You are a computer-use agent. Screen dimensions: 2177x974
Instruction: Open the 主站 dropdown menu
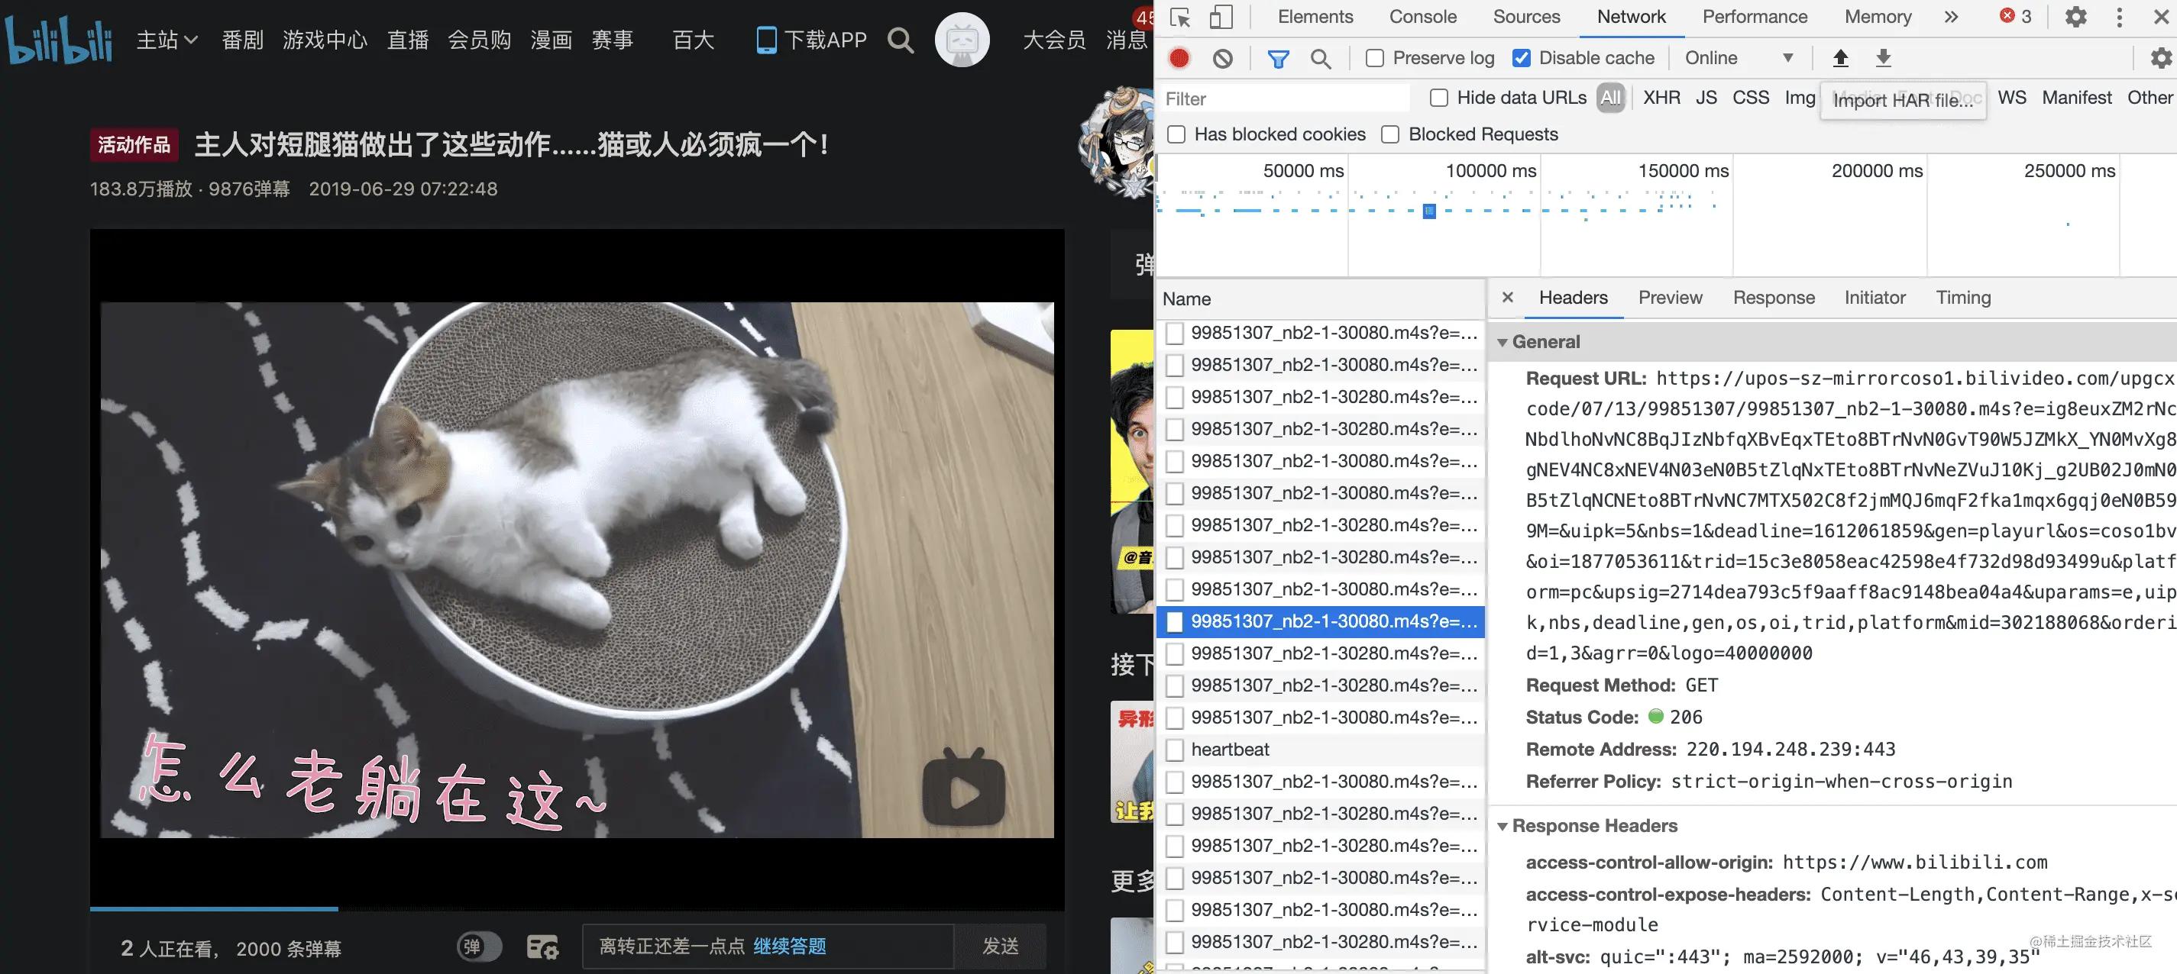click(166, 40)
